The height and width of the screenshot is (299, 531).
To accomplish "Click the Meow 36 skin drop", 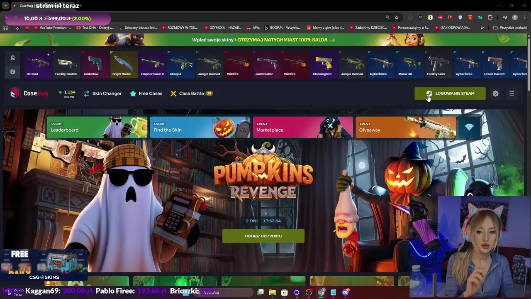I will [x=409, y=64].
